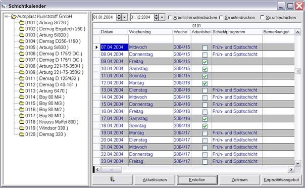Click the horizontal scroll right arrow
The height and width of the screenshot is (188, 305).
[291, 170]
